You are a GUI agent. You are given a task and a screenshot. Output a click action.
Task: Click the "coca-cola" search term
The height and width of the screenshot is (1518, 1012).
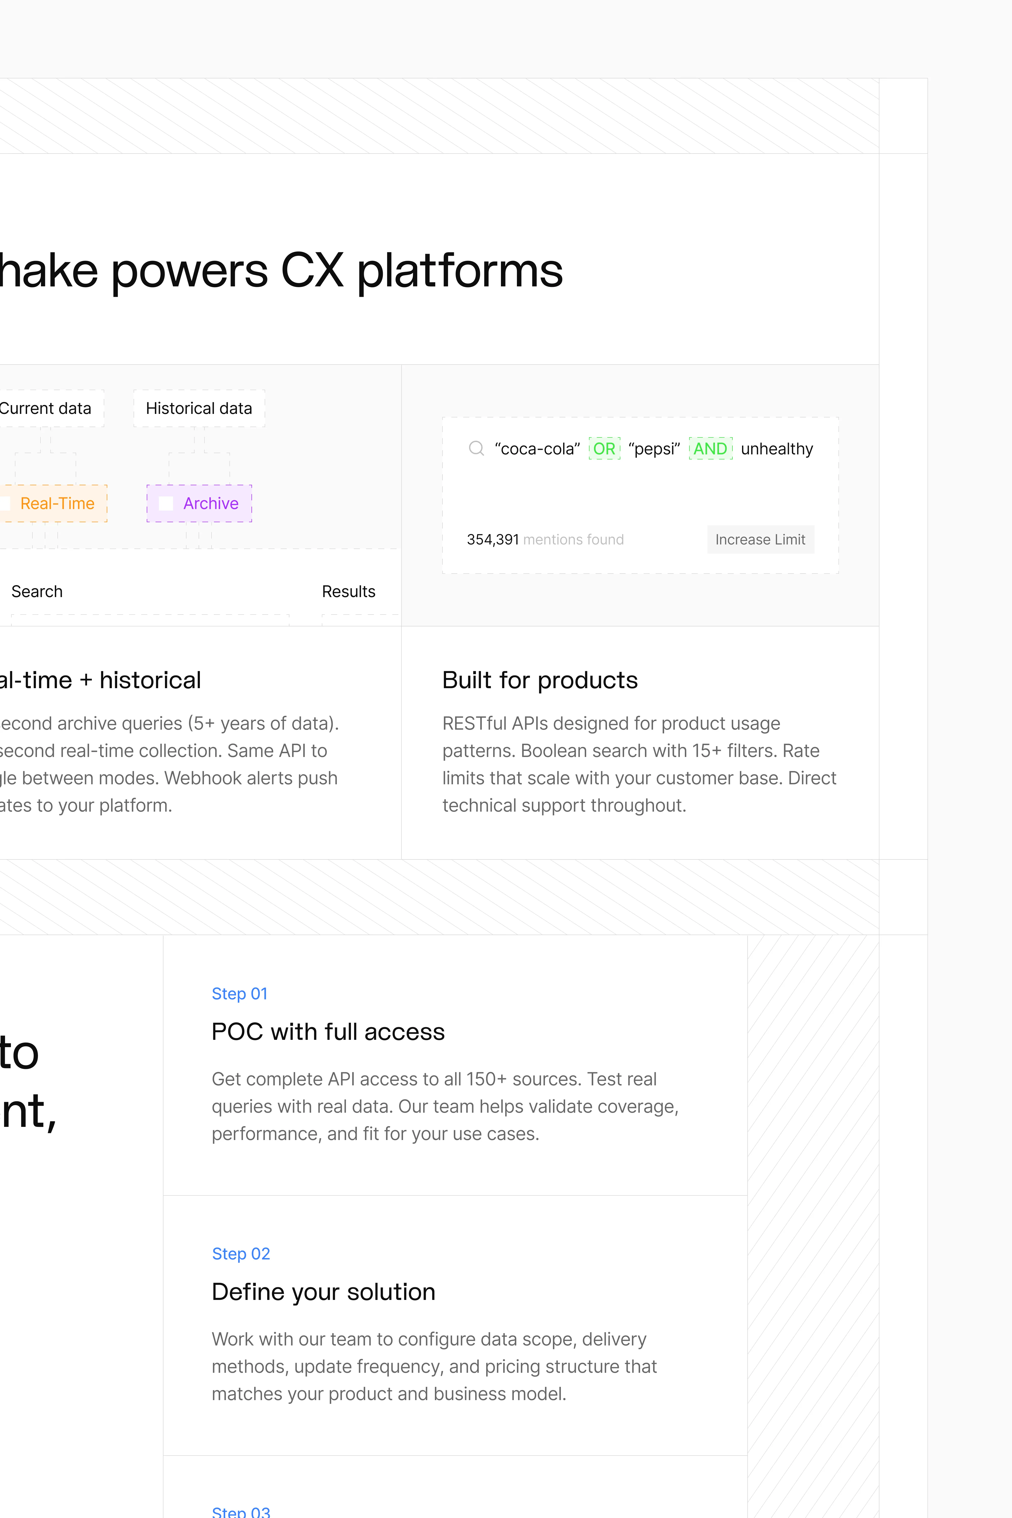[537, 449]
